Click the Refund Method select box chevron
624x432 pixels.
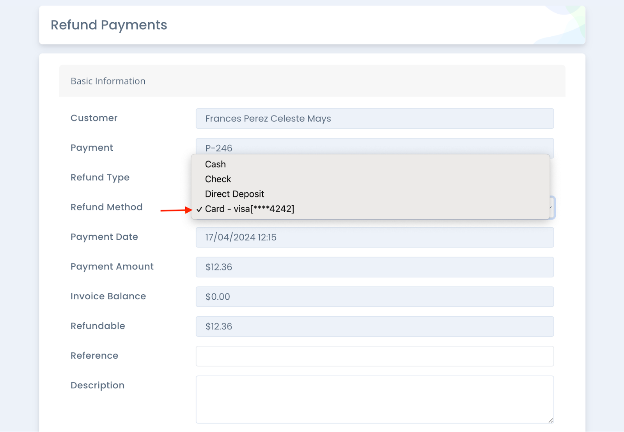(x=551, y=208)
